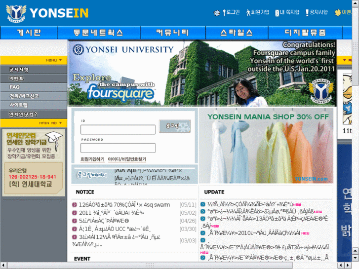
Task: Open the 커뮤니티 navigation tab
Action: (x=173, y=33)
